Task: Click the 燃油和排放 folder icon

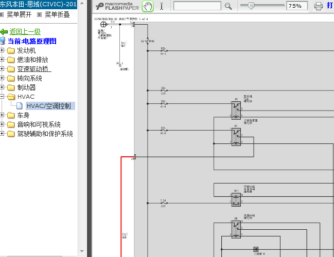Action: pyautogui.click(x=11, y=60)
